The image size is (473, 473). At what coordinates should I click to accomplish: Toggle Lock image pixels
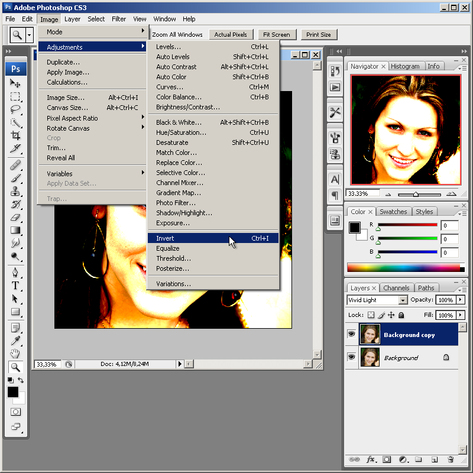(381, 315)
